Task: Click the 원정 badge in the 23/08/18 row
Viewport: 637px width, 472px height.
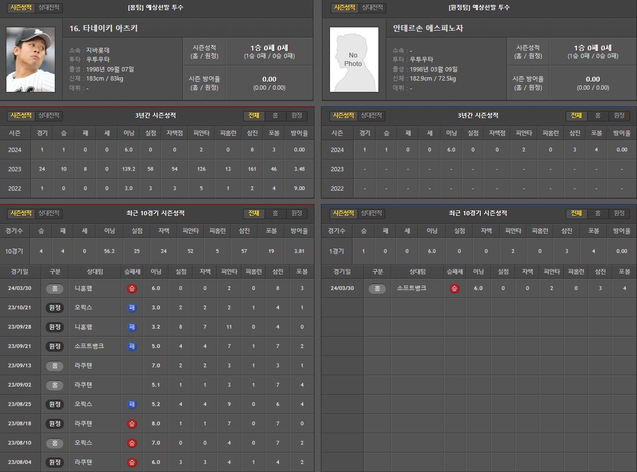Action: point(55,424)
